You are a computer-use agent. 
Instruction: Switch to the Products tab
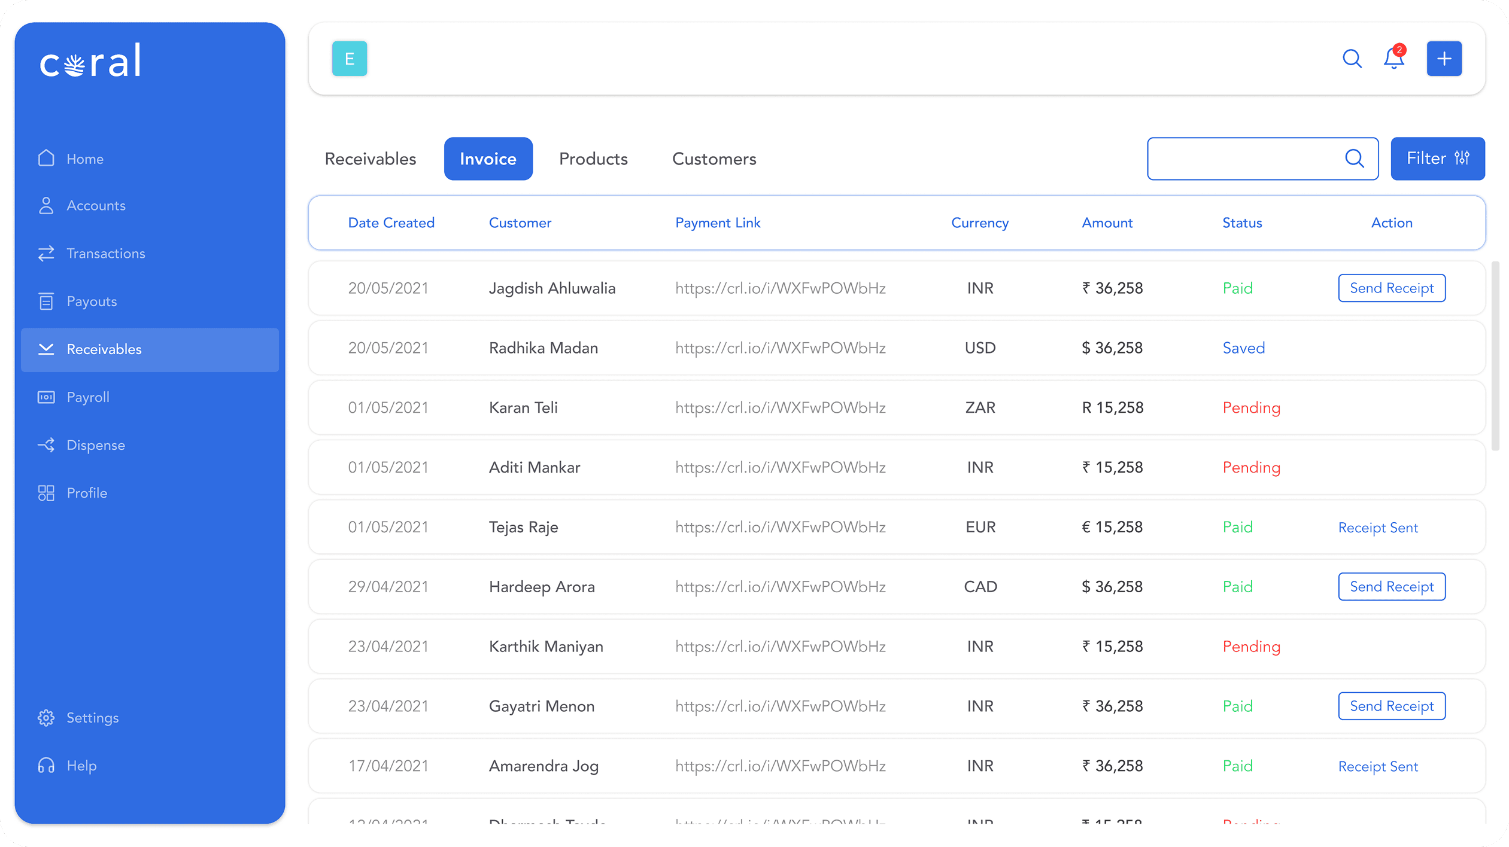pos(593,159)
